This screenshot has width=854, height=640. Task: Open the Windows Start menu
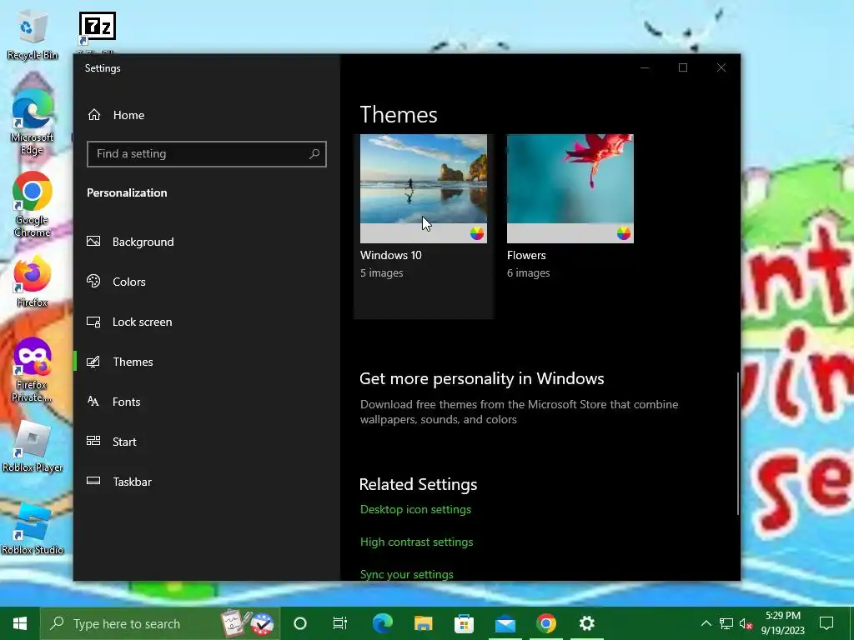[20, 623]
